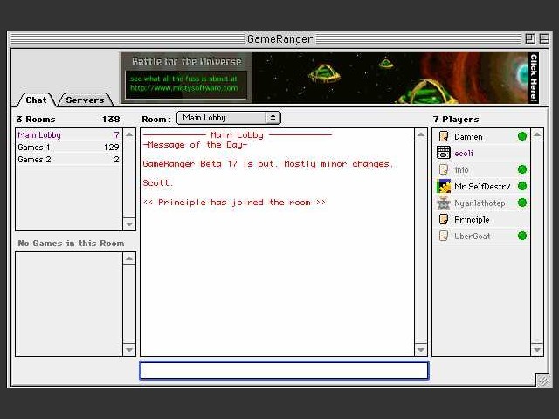Viewport: 559px width, 419px height.
Task: Click UberGoat's player avatar icon
Action: [x=444, y=236]
